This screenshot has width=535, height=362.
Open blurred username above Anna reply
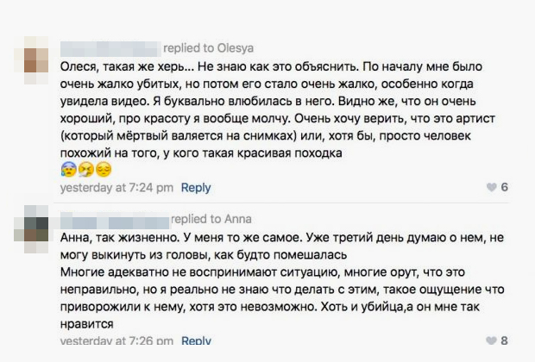tap(115, 220)
